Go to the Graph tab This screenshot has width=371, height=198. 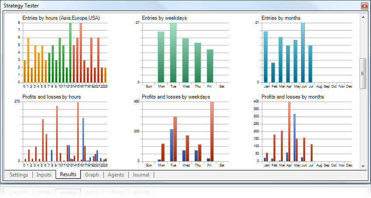coord(92,175)
